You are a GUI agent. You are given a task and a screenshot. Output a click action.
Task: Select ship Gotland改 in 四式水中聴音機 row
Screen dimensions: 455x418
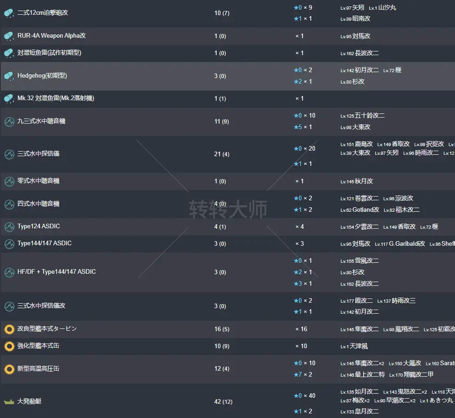pos(365,210)
